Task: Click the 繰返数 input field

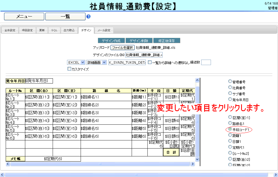Action: pos(206,62)
